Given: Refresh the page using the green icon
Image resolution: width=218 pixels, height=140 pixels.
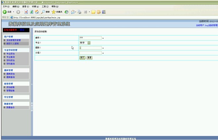Looking at the screenshot, I should (x=31, y=12).
